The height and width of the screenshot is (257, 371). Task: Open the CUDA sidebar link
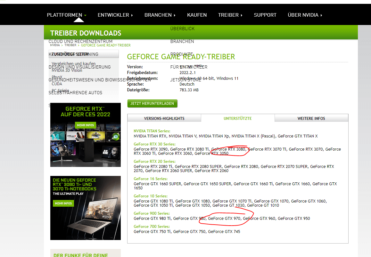[57, 84]
